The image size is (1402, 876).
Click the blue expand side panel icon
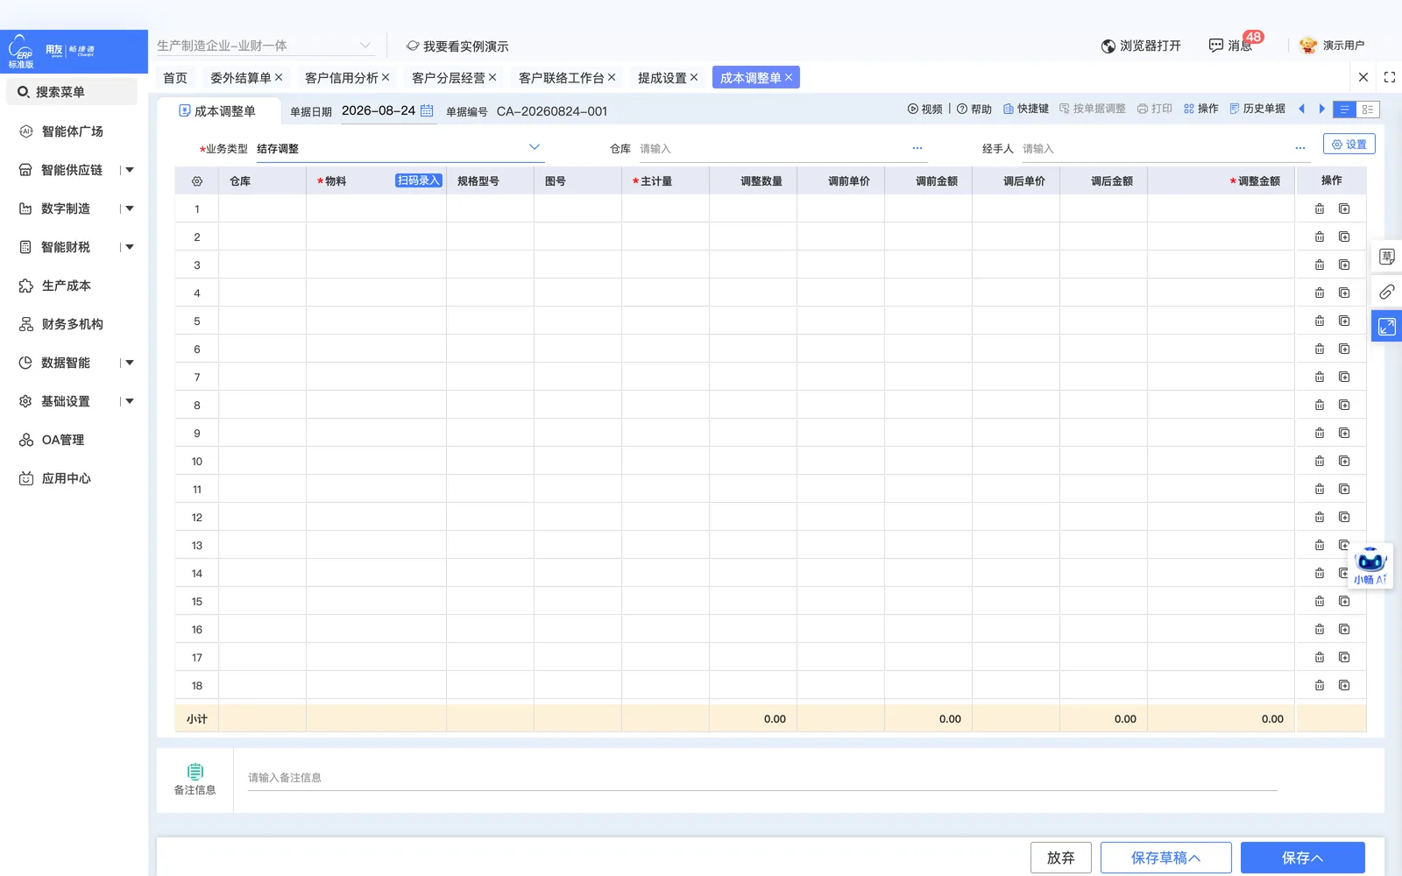tap(1386, 327)
